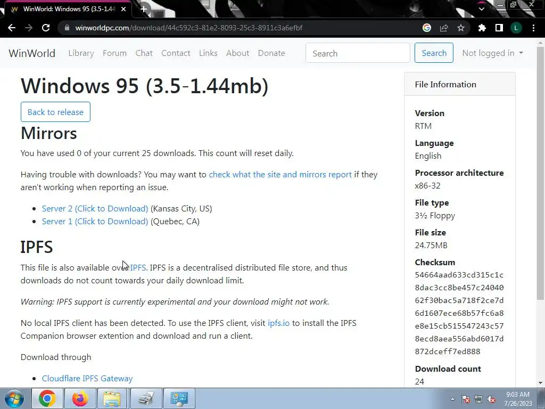Download from Server 2 Kansas City
This screenshot has height=409, width=545.
pyautogui.click(x=95, y=209)
